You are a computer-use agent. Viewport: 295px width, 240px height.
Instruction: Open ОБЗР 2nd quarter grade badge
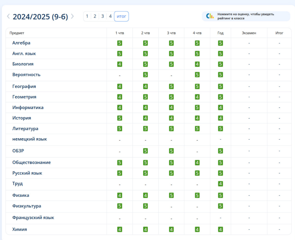tap(145, 151)
